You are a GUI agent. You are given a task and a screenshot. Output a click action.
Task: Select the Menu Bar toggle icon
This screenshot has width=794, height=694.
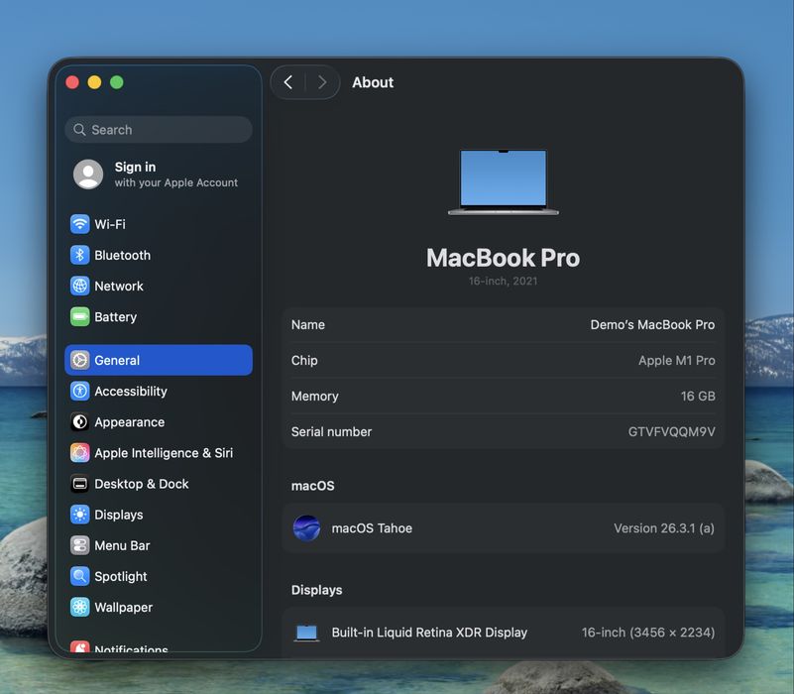coord(79,545)
